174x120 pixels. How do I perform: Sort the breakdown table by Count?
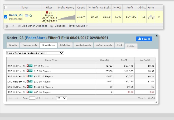105,60
